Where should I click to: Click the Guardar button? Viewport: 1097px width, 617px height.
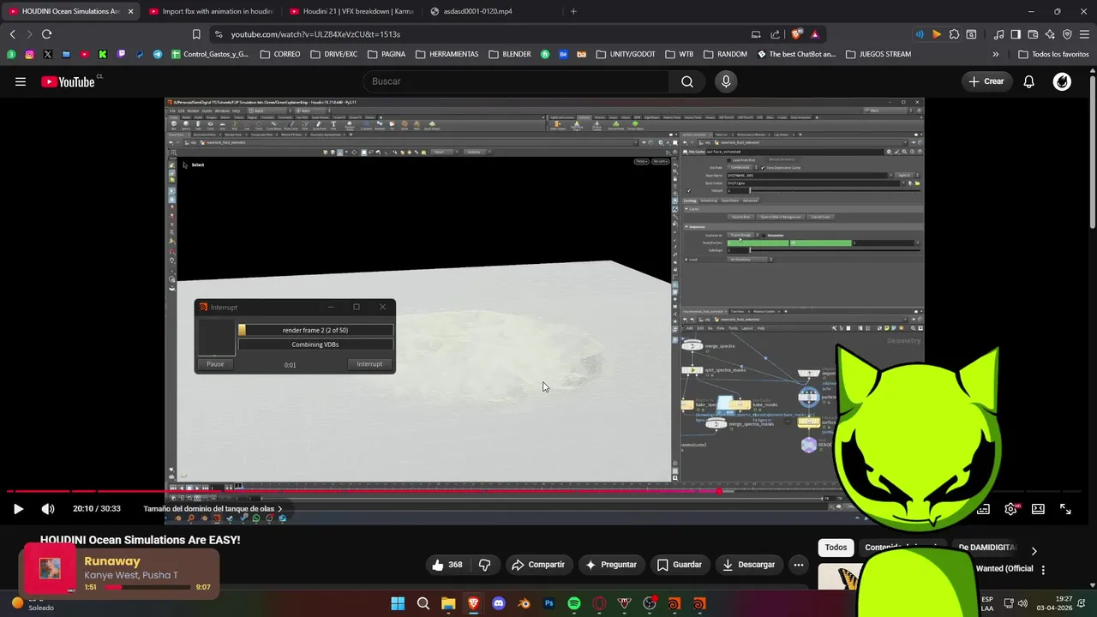click(x=679, y=565)
